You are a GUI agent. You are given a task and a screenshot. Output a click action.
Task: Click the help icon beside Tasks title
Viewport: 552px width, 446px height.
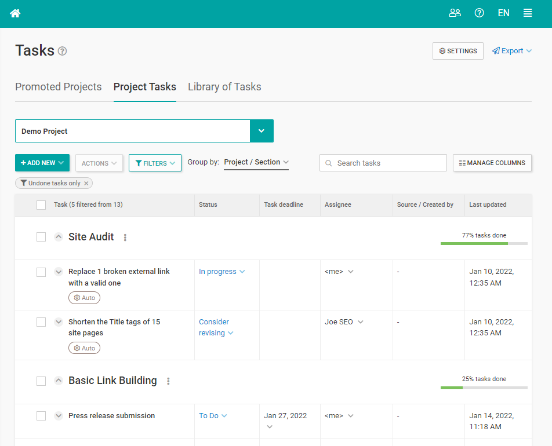[x=63, y=51]
